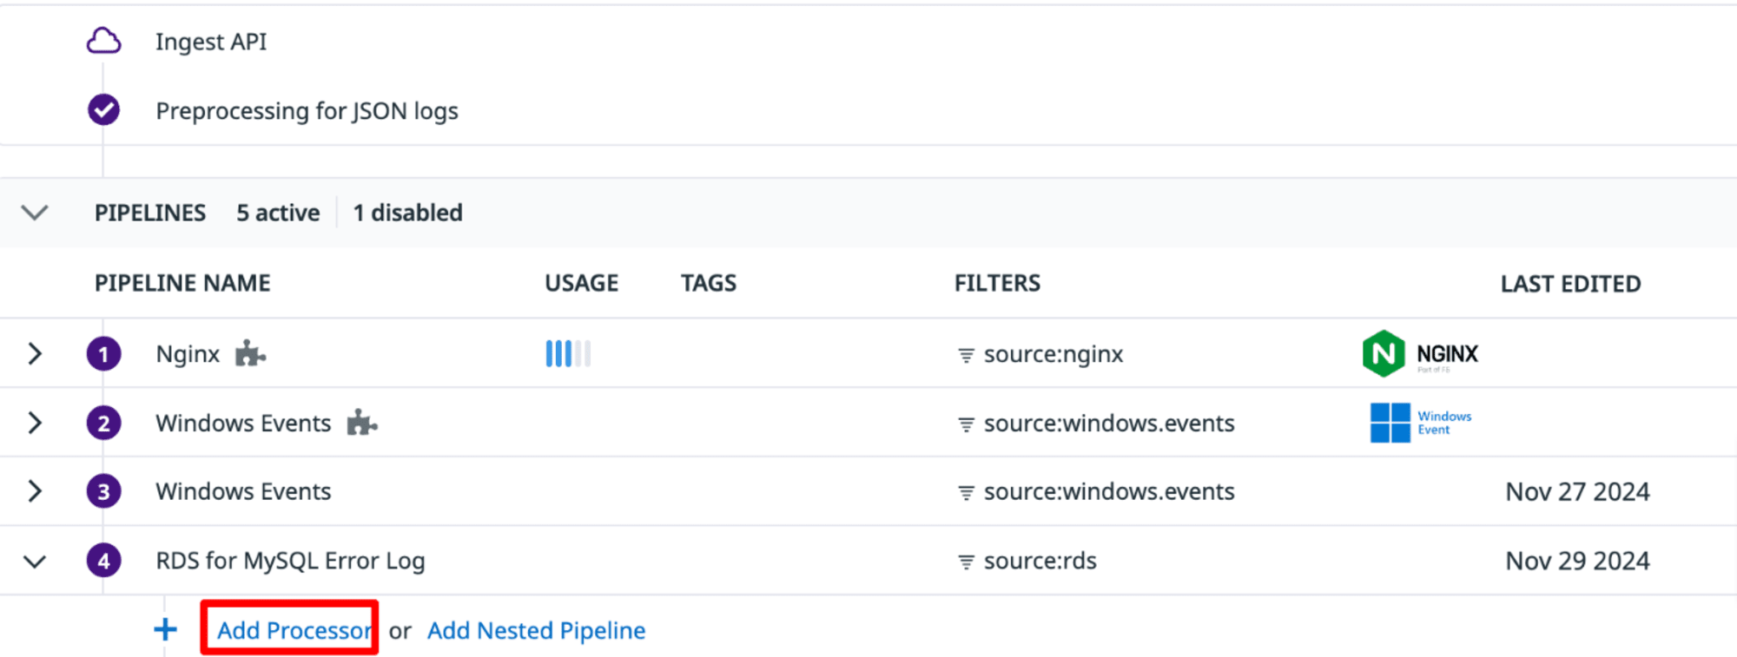Viewport: 1737px width, 657px height.
Task: Click the Nov 29 2024 date
Action: [1577, 562]
